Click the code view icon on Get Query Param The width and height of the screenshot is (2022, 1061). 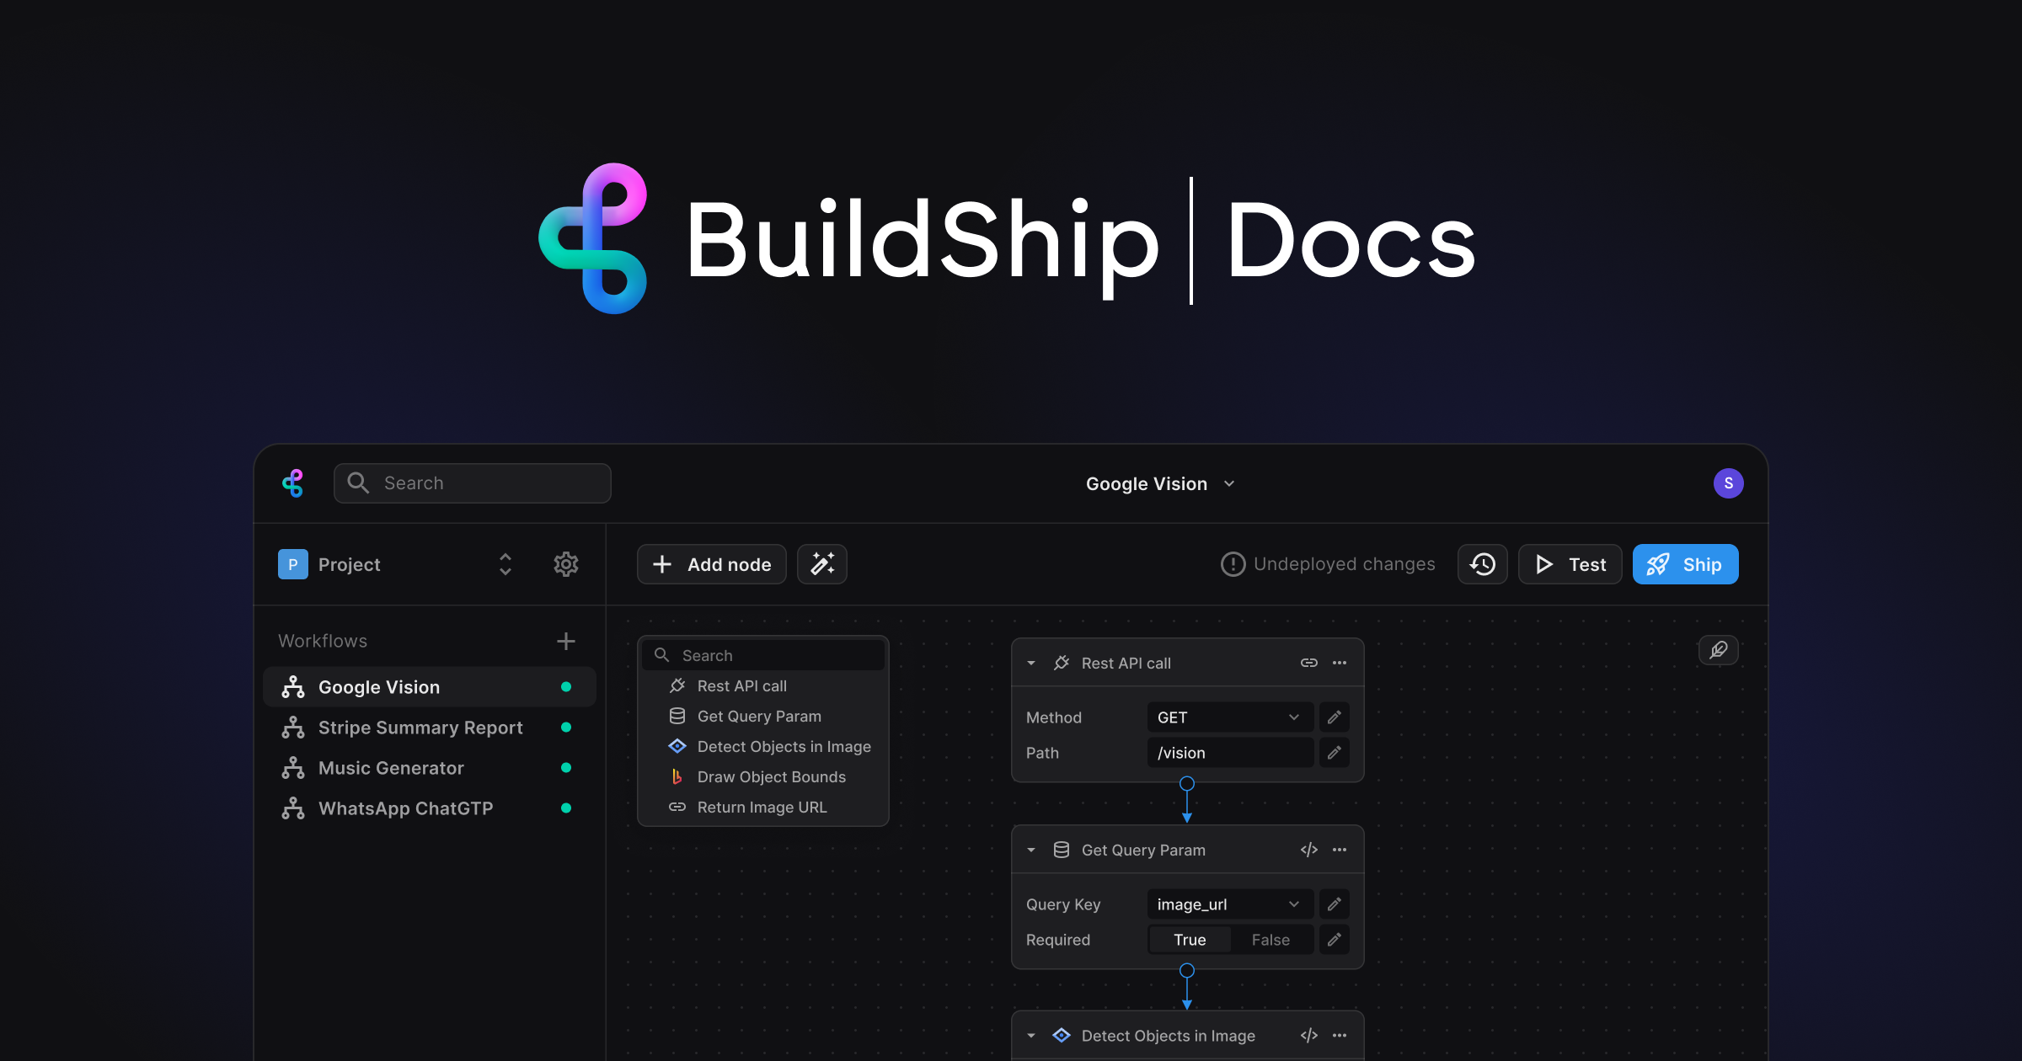1308,850
